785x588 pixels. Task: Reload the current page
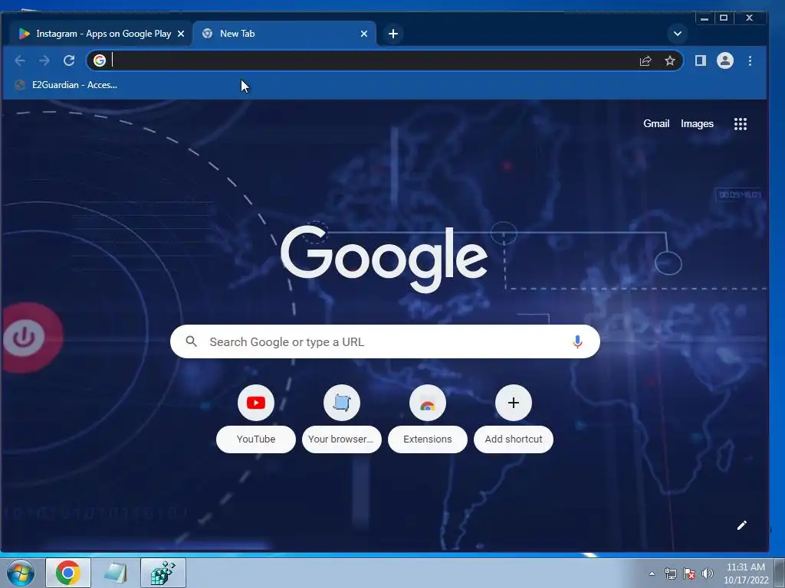click(69, 60)
